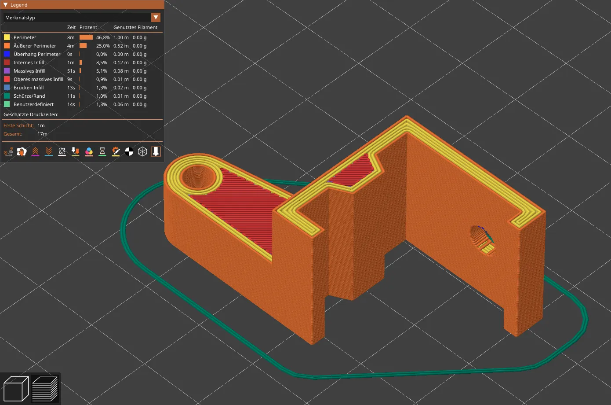Screen dimensions: 611x405
Task: Toggle Brücken Infill visibility
Action: (82, 88)
